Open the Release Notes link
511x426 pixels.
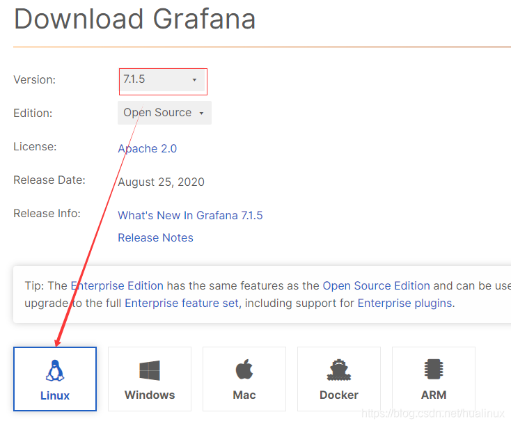(x=155, y=238)
